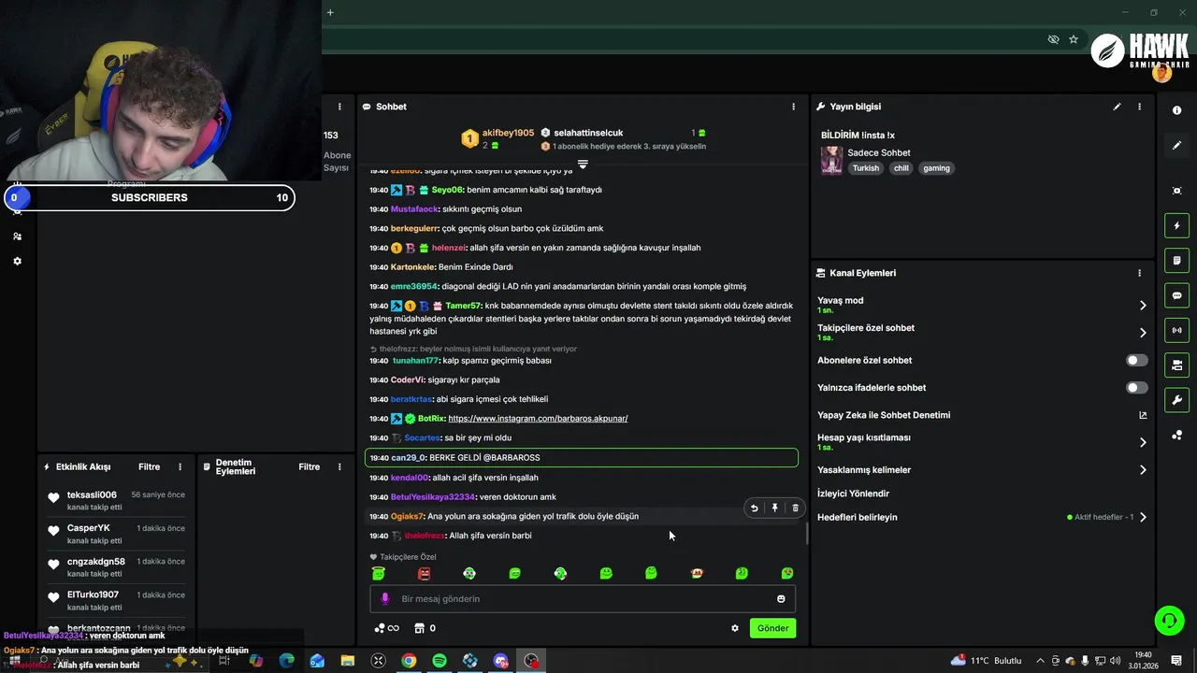This screenshot has width=1197, height=673.
Task: Click the teksasli006 follow event
Action: 115,500
